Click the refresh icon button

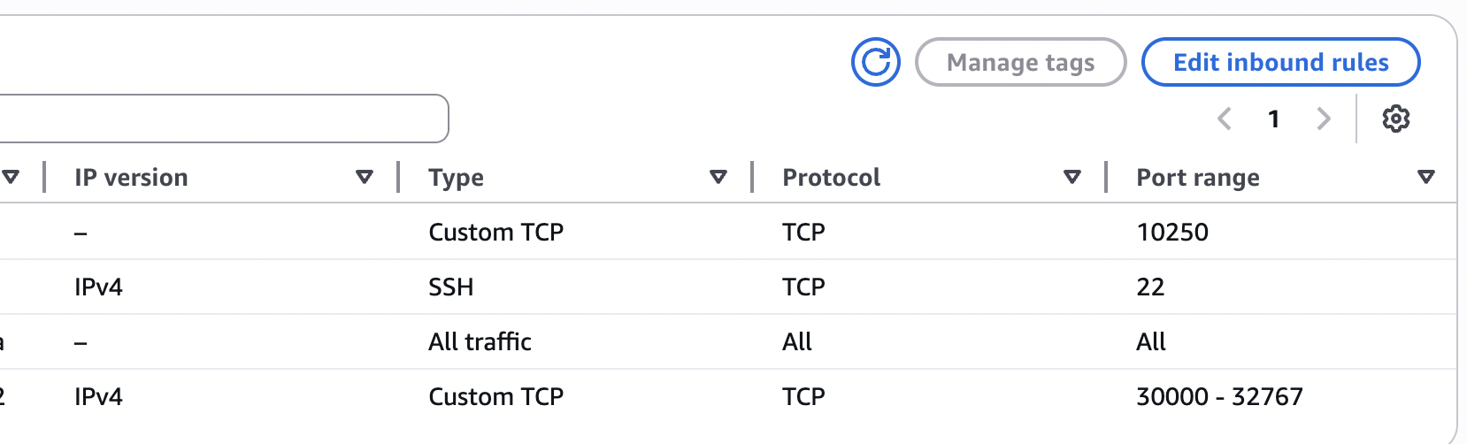click(x=875, y=62)
